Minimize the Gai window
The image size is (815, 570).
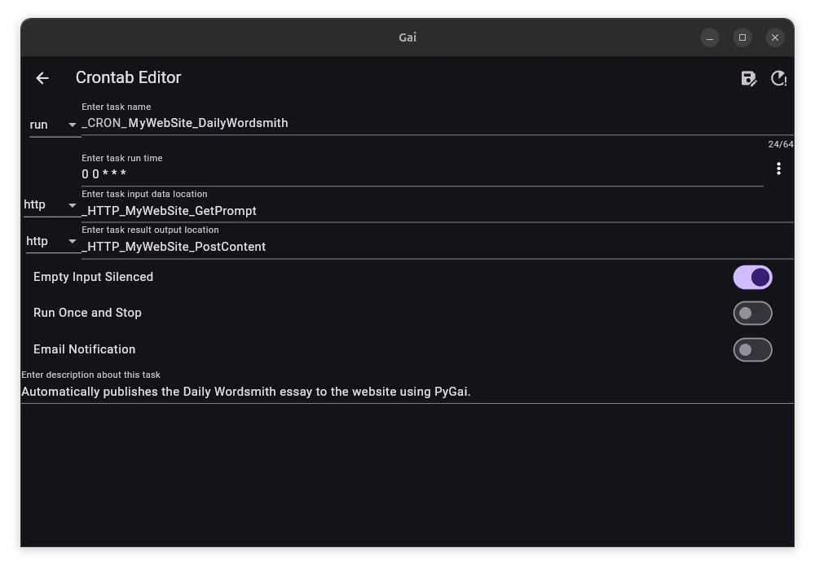pyautogui.click(x=710, y=37)
